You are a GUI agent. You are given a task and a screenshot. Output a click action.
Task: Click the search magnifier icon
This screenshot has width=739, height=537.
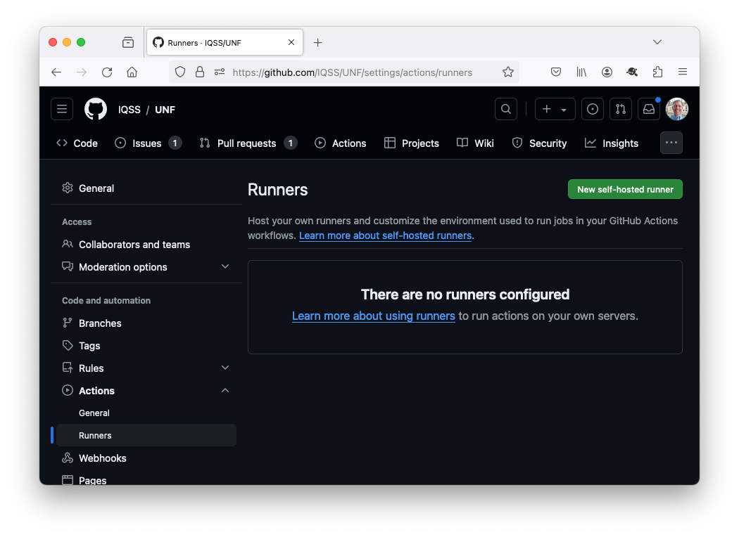[x=505, y=109]
